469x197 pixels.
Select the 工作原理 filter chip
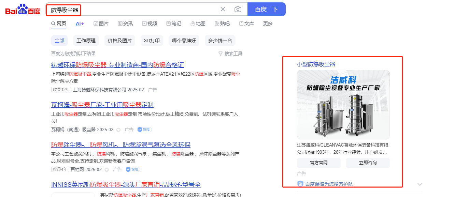tap(86, 41)
